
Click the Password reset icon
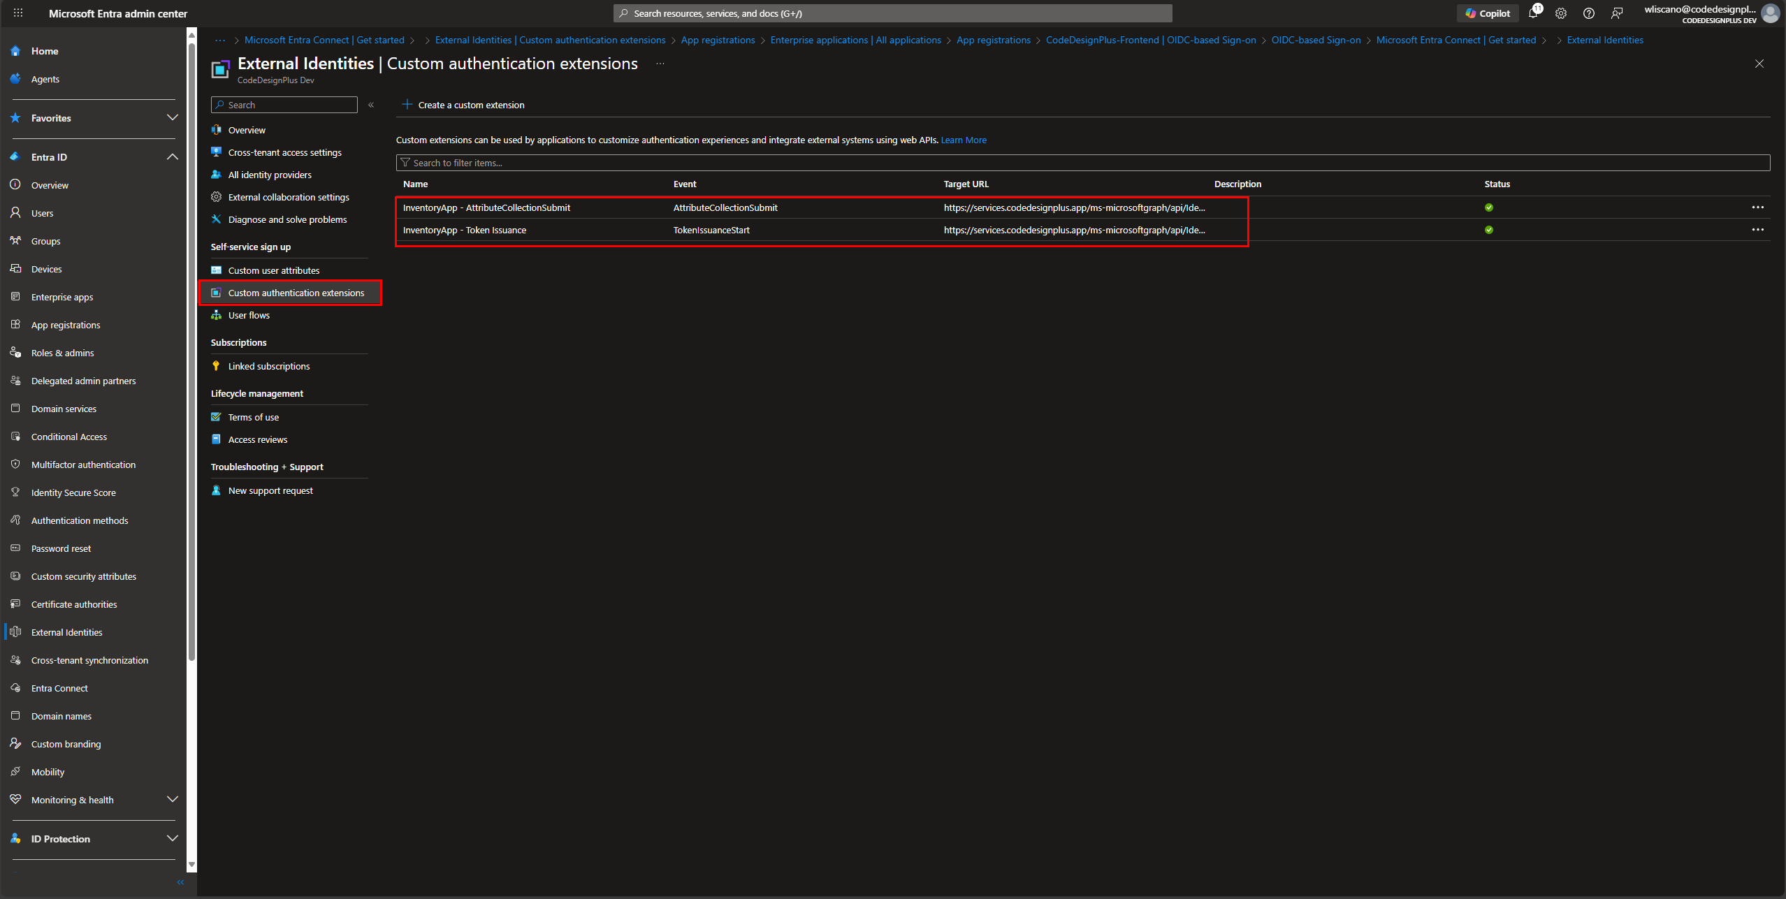point(15,548)
